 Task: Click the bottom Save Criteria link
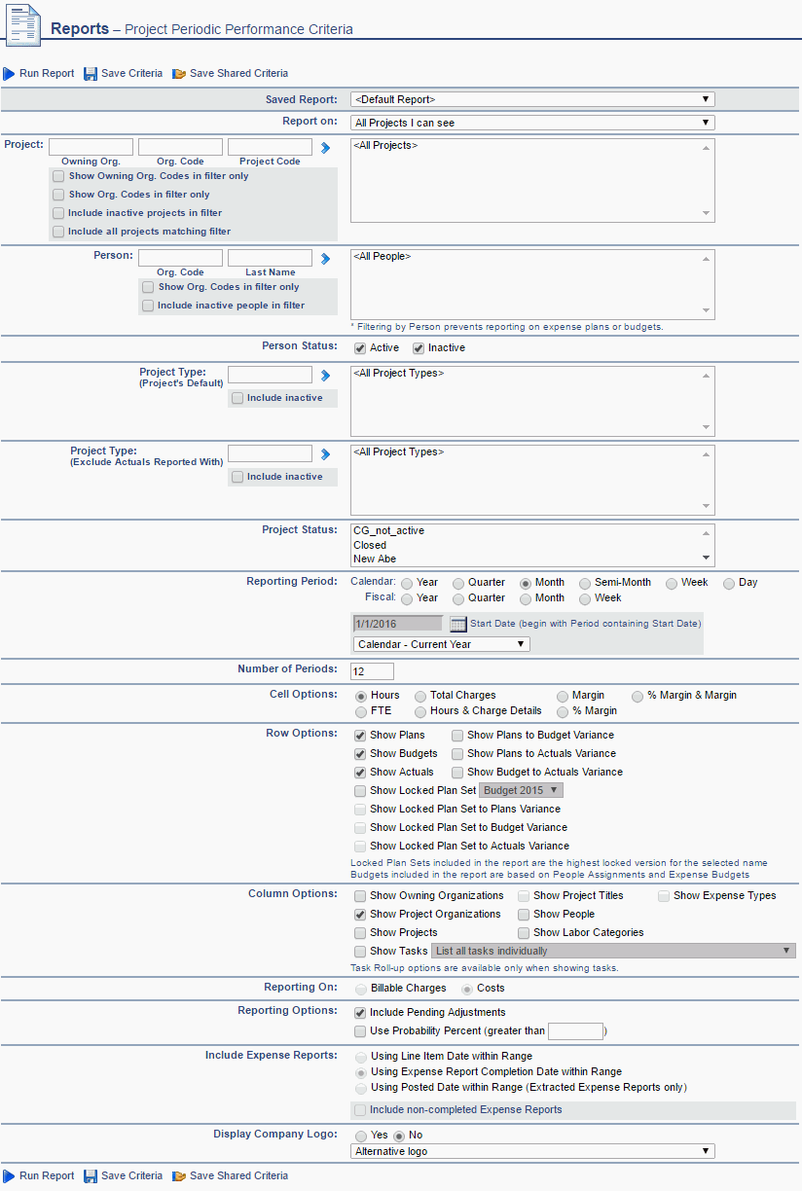click(131, 1176)
